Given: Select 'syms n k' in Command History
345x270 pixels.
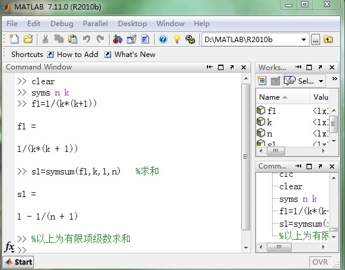Looking at the screenshot, I should [x=298, y=199].
